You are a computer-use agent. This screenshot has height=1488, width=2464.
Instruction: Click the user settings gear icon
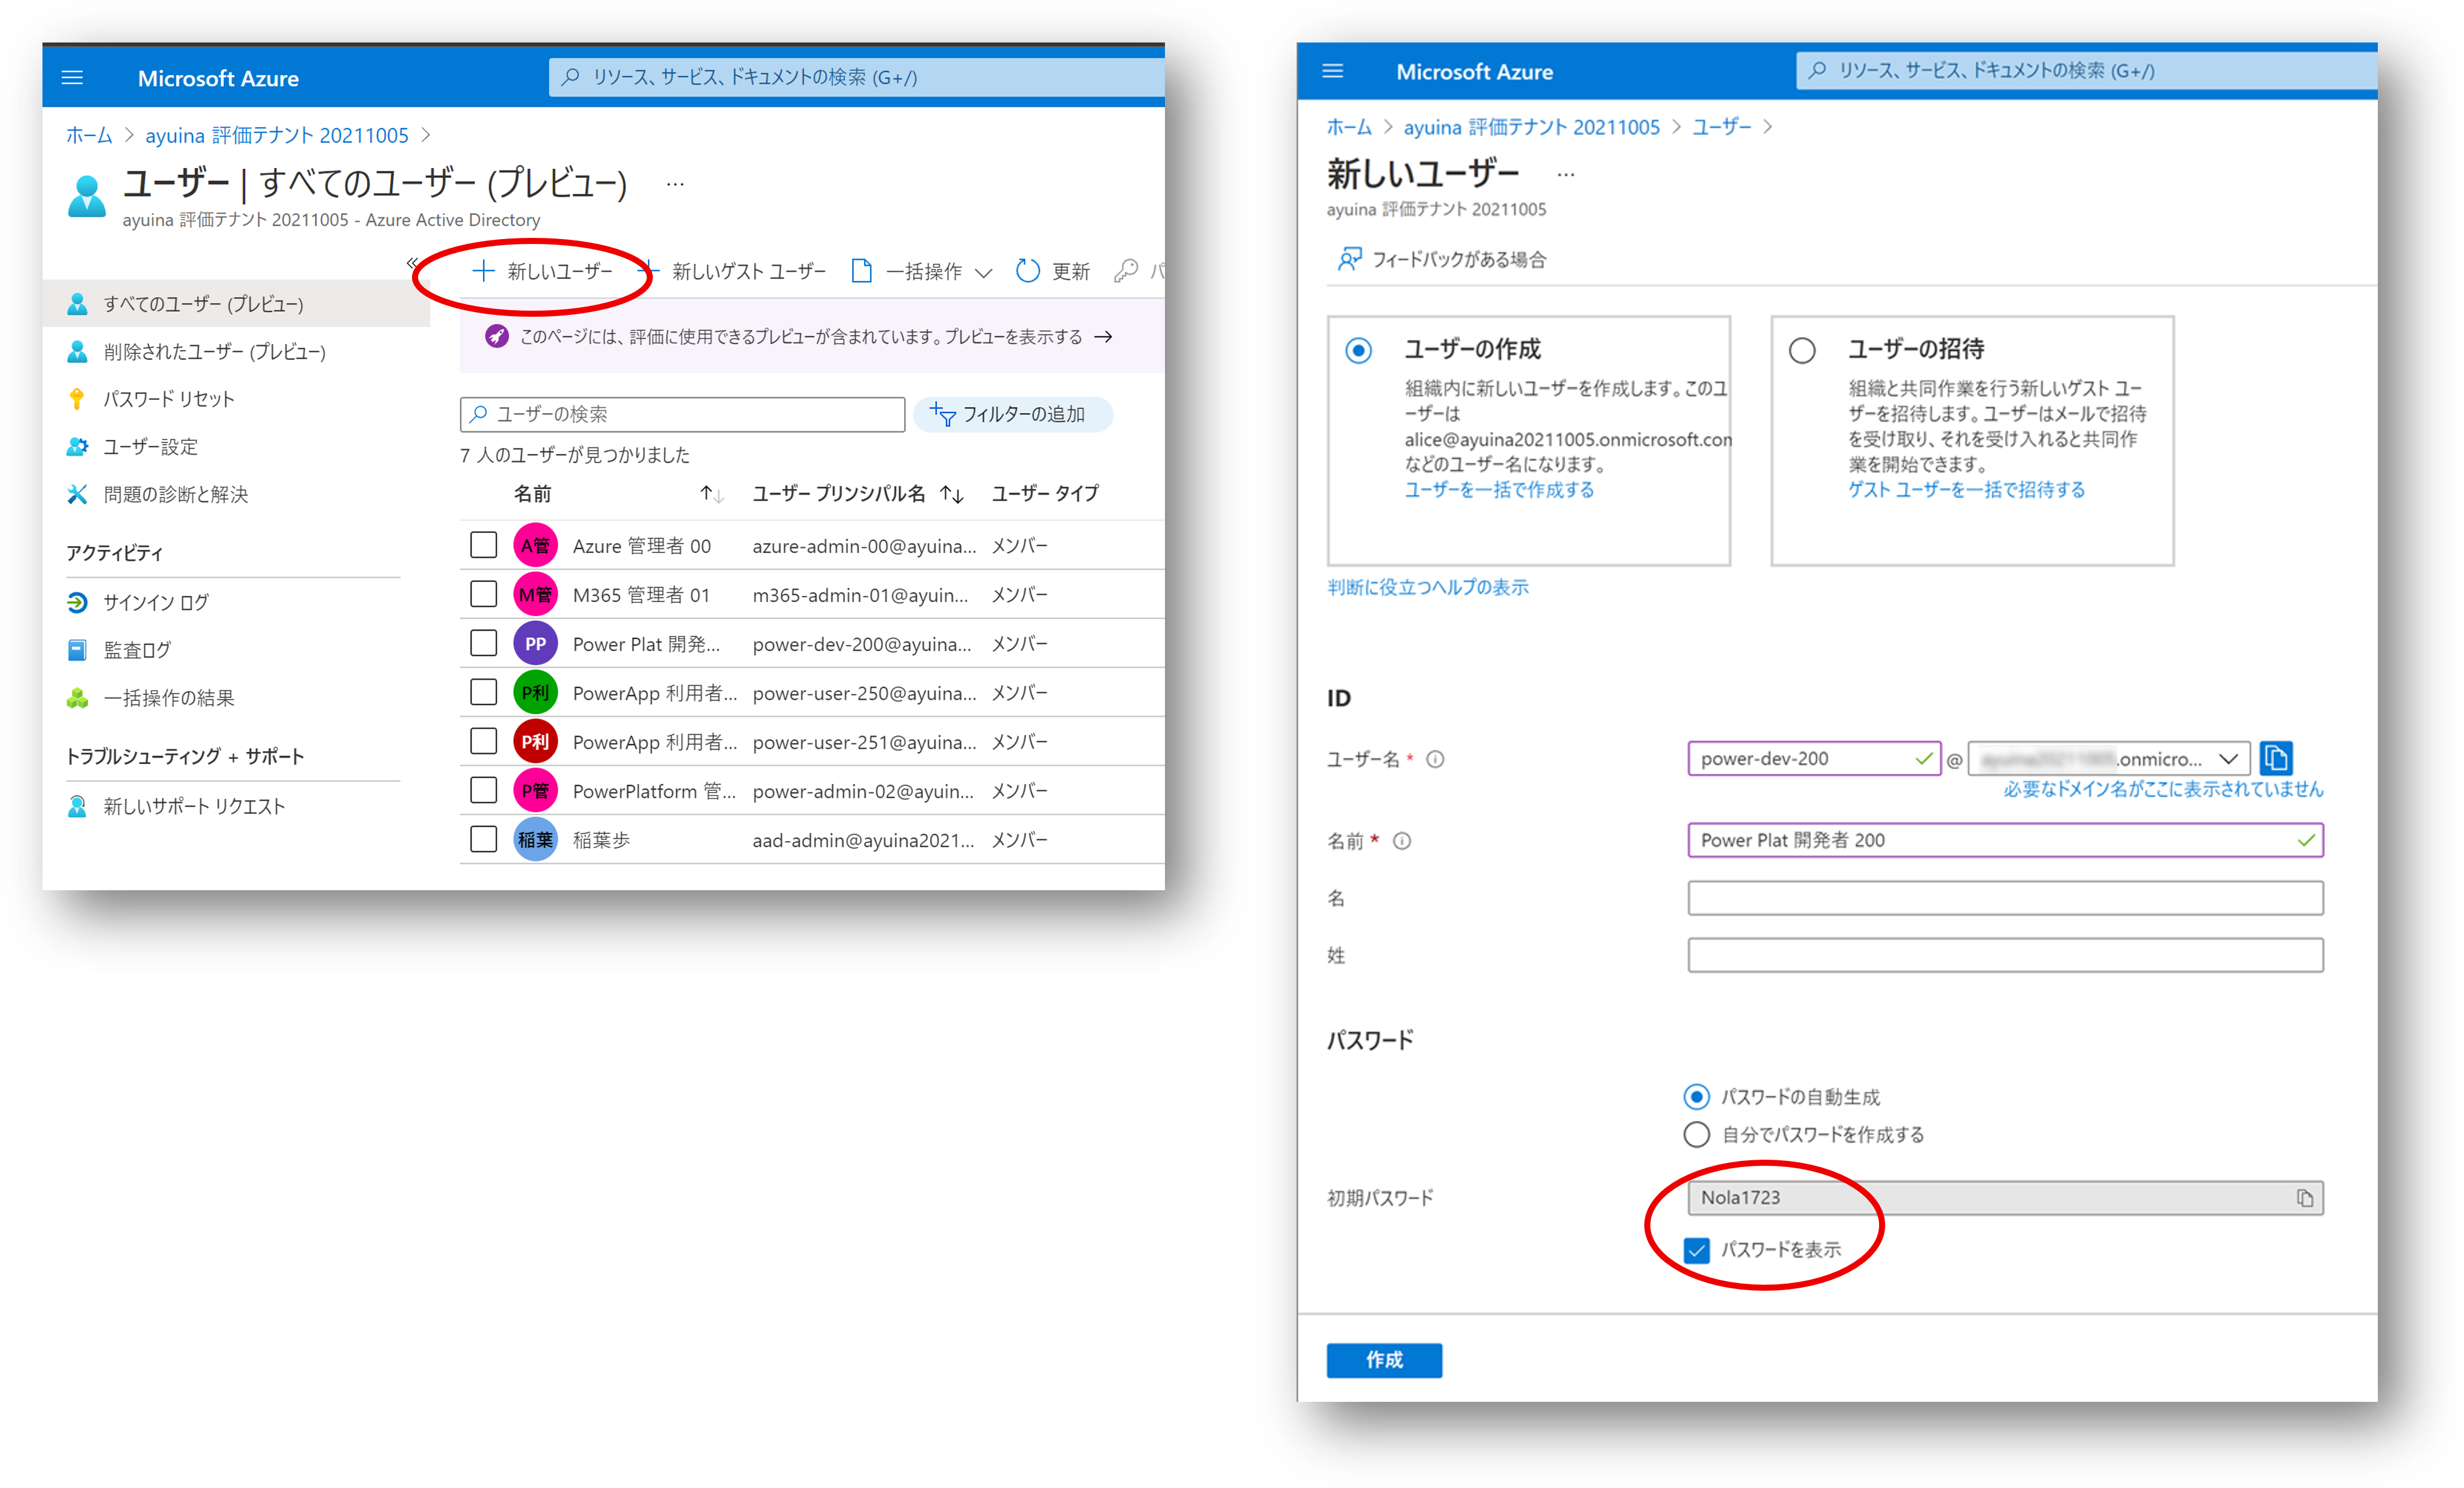pos(77,447)
